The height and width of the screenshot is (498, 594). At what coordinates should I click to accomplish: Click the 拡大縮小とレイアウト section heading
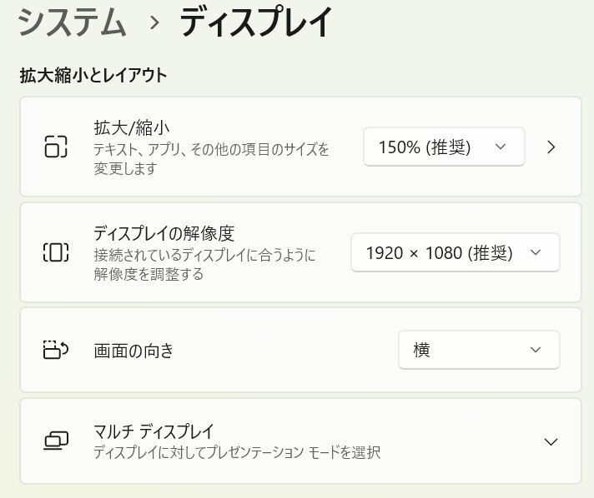click(x=93, y=76)
